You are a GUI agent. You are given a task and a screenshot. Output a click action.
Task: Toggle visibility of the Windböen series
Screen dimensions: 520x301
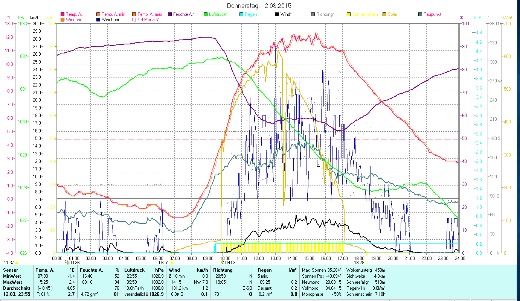tap(98, 19)
